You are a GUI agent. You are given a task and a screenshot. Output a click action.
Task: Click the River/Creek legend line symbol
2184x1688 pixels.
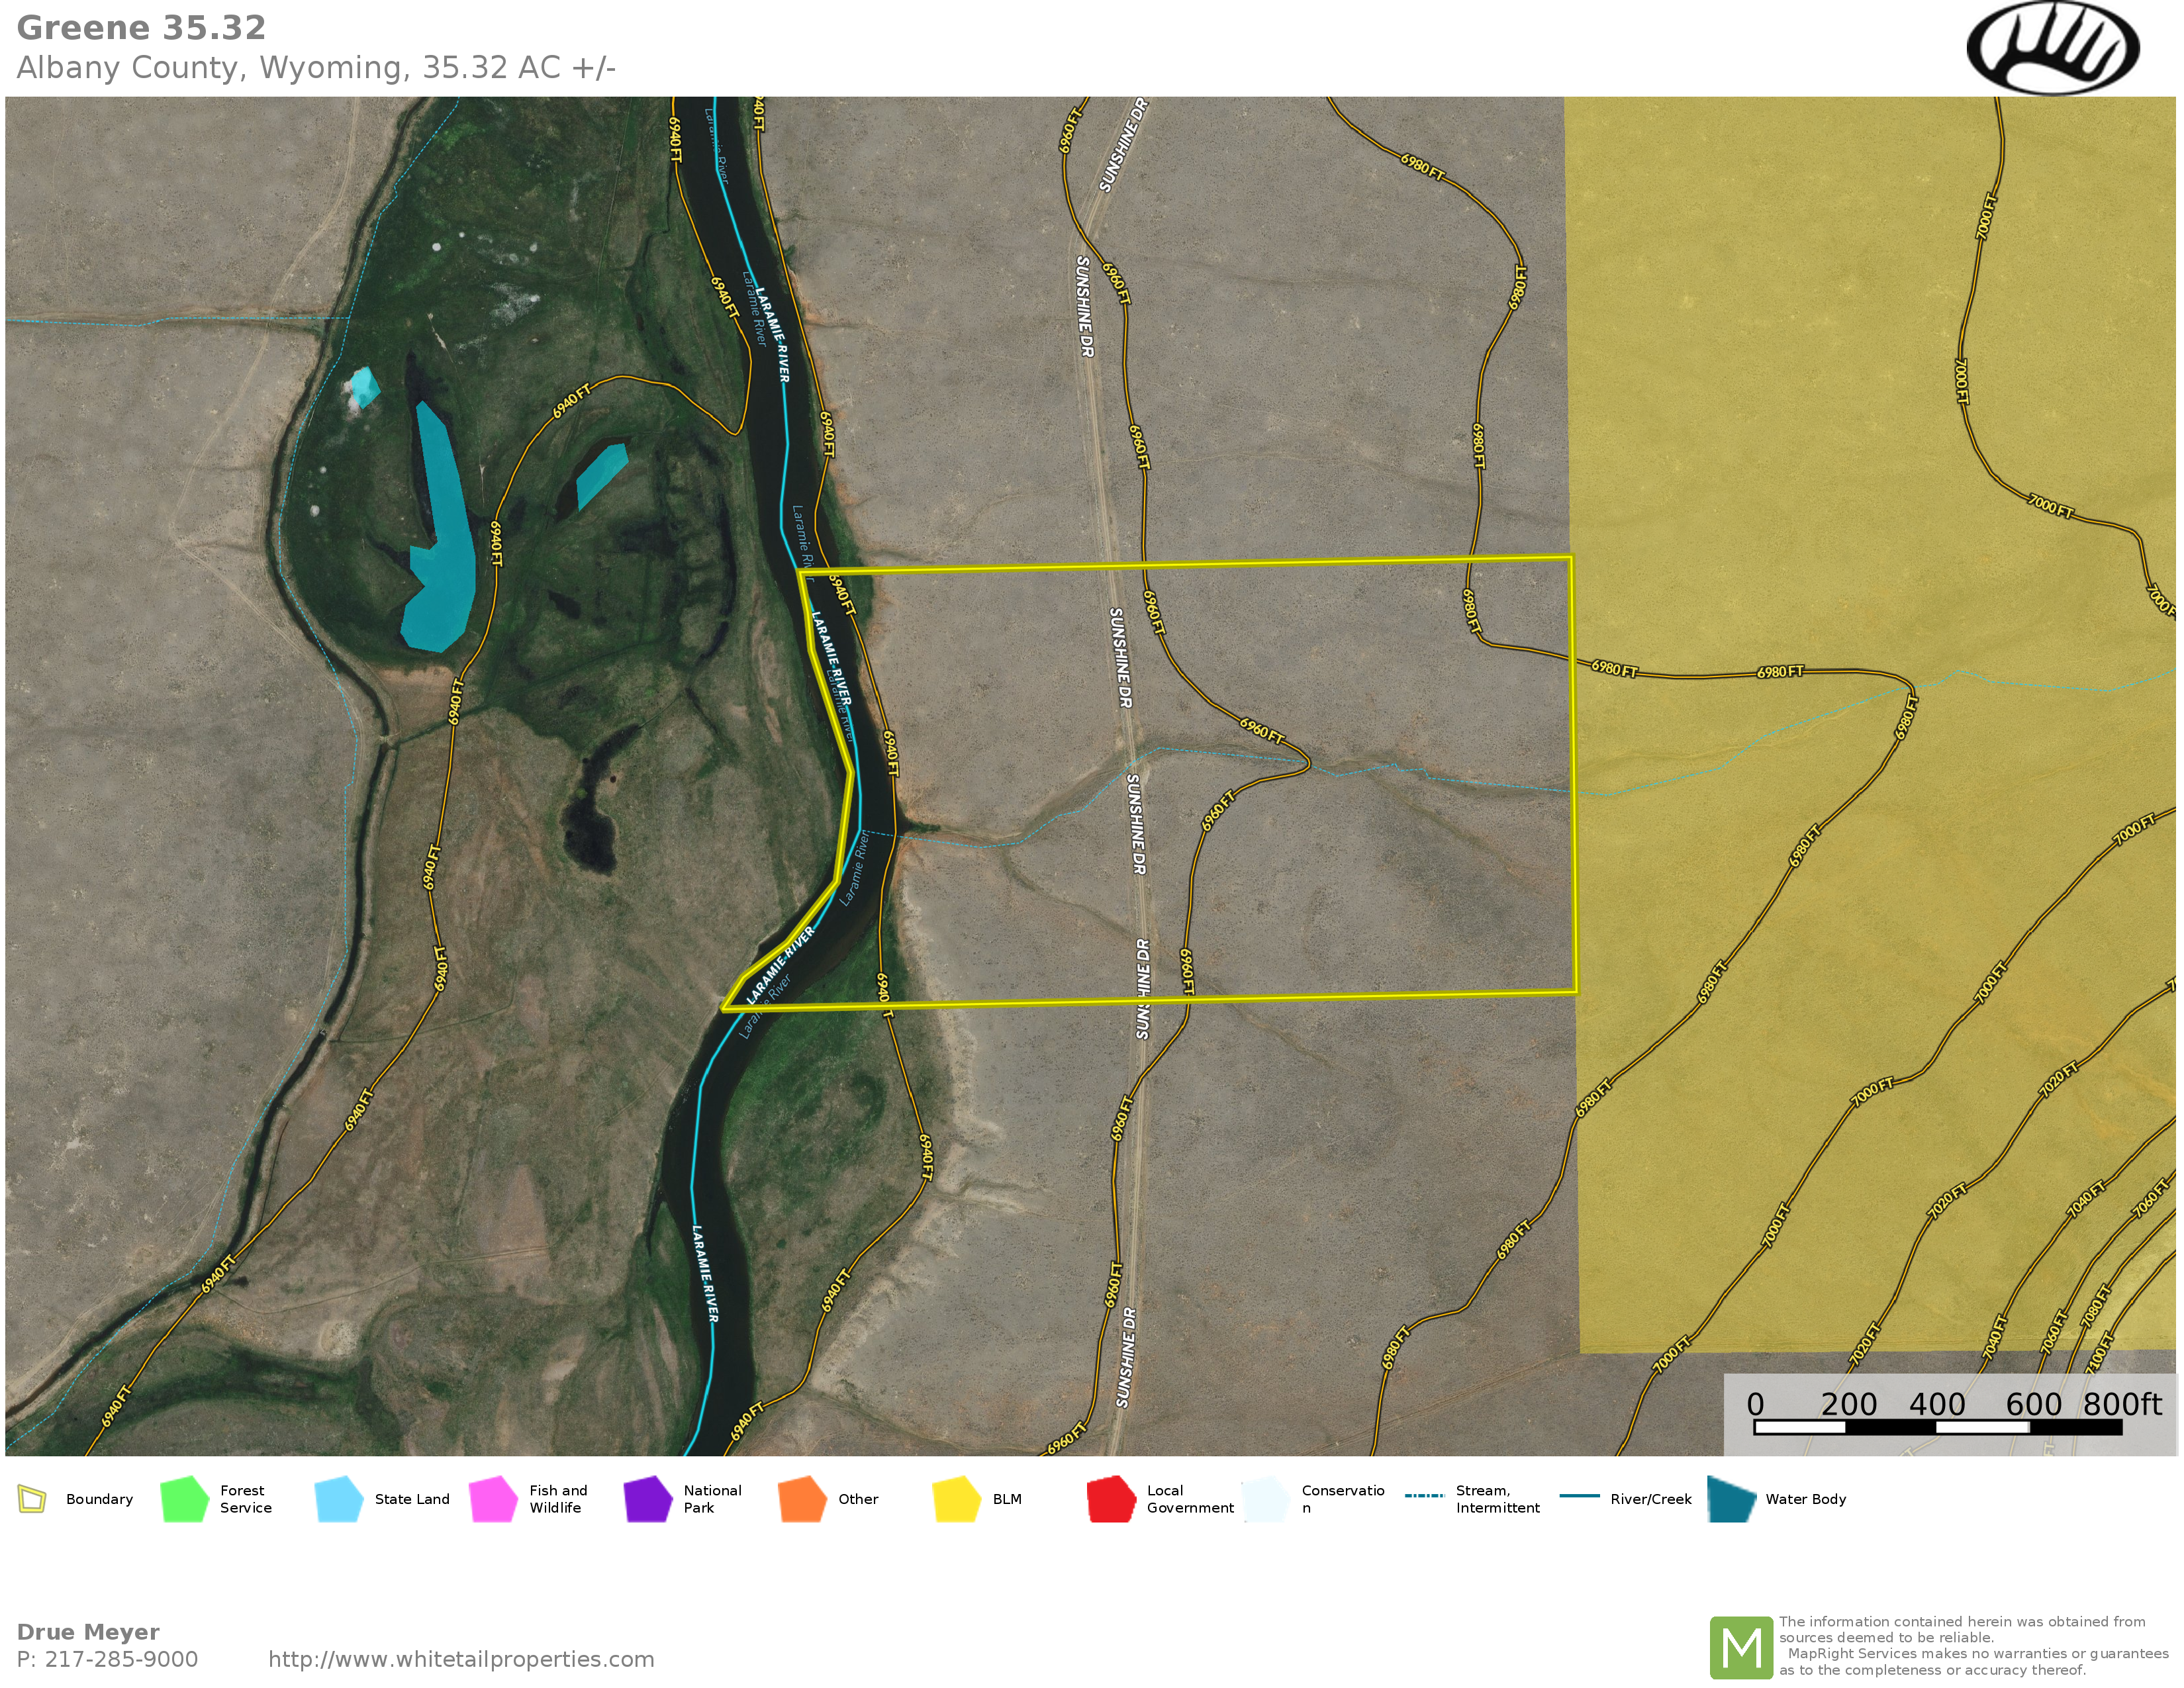pyautogui.click(x=1580, y=1496)
